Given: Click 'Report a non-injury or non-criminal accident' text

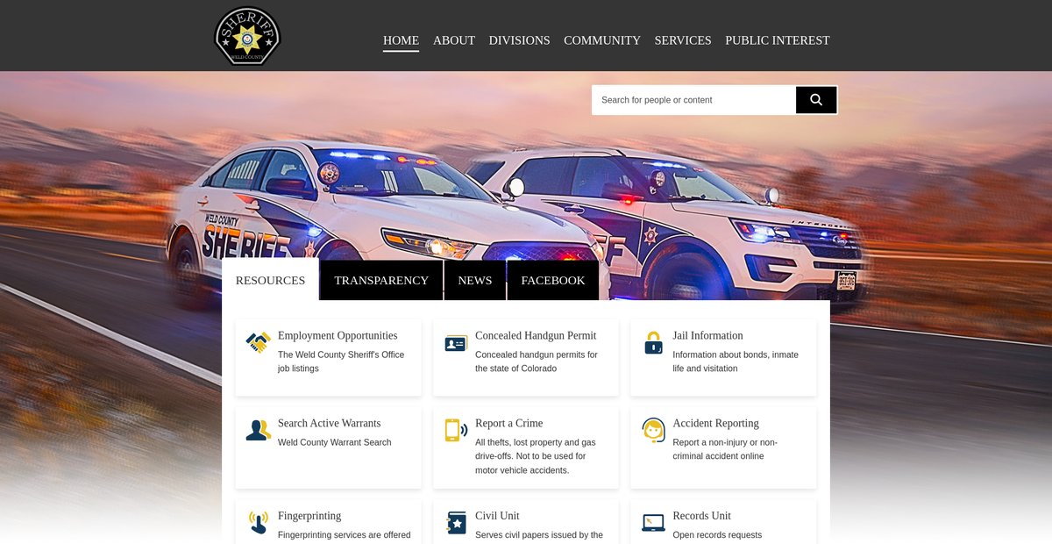Looking at the screenshot, I should pyautogui.click(x=725, y=449).
